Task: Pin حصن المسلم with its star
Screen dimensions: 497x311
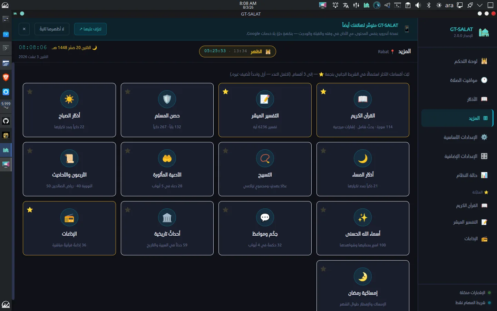Action: (128, 92)
